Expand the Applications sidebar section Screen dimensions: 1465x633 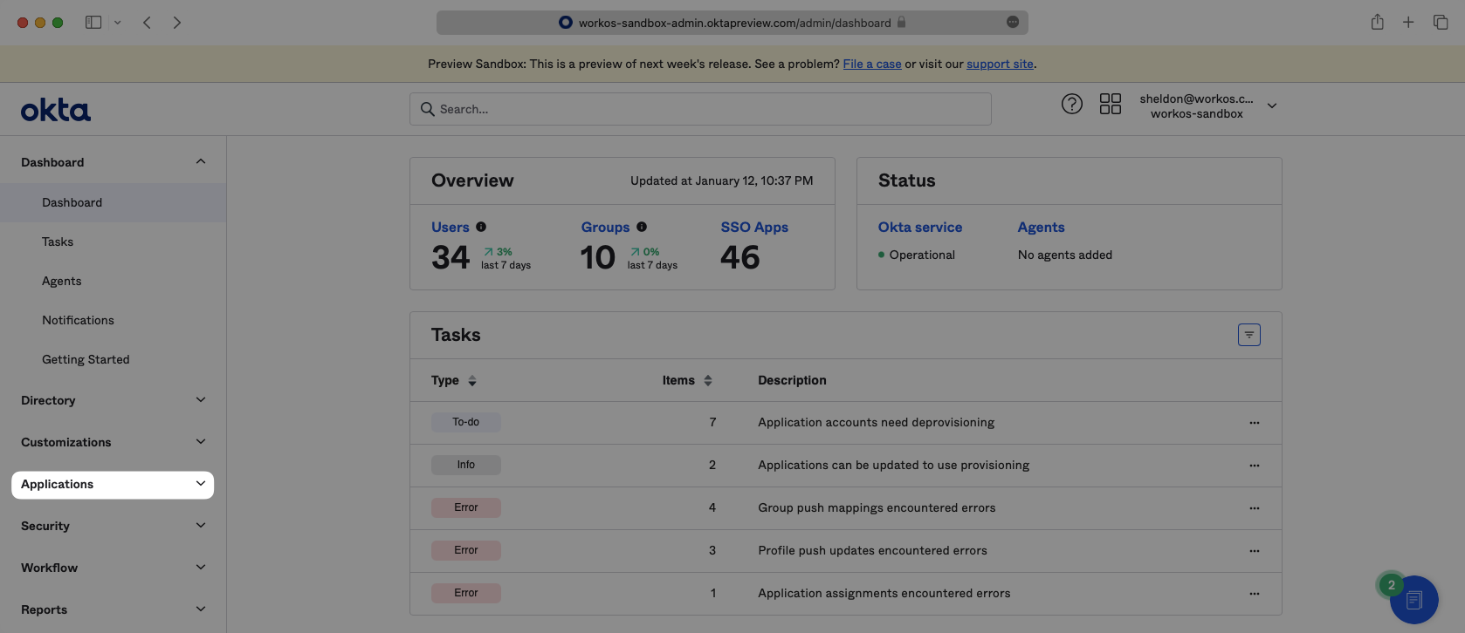pyautogui.click(x=113, y=485)
